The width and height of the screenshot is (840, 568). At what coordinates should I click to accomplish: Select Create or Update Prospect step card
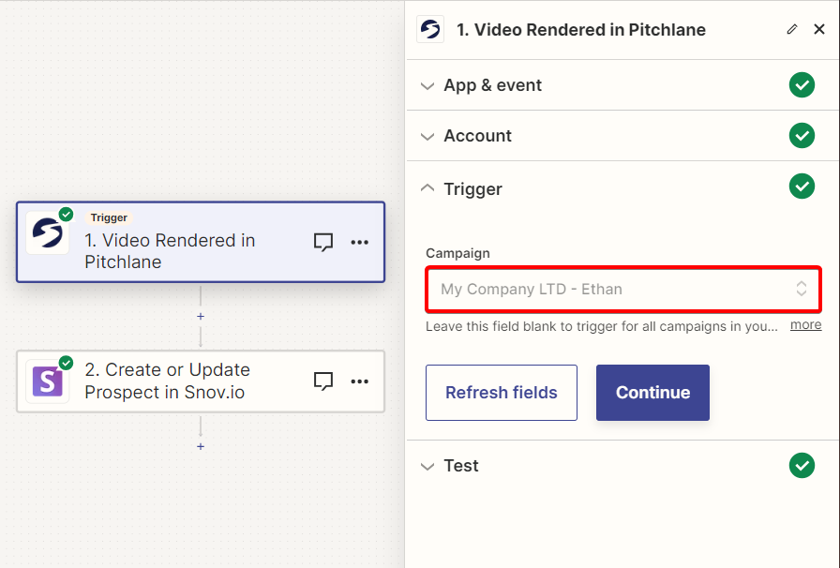pyautogui.click(x=201, y=381)
